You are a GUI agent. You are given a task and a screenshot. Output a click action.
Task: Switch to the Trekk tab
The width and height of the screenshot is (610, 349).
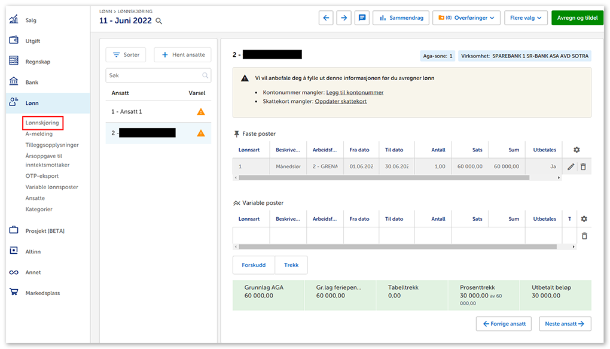[291, 265]
